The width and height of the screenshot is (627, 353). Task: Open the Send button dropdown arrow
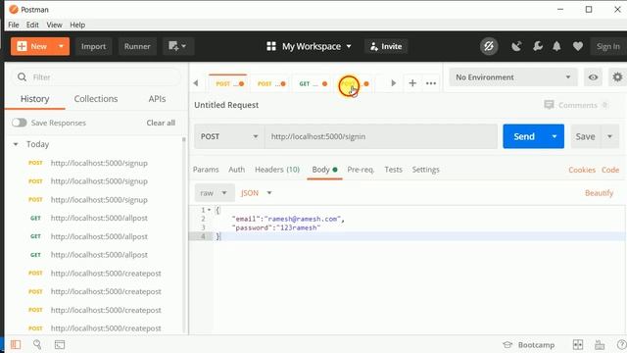click(555, 136)
